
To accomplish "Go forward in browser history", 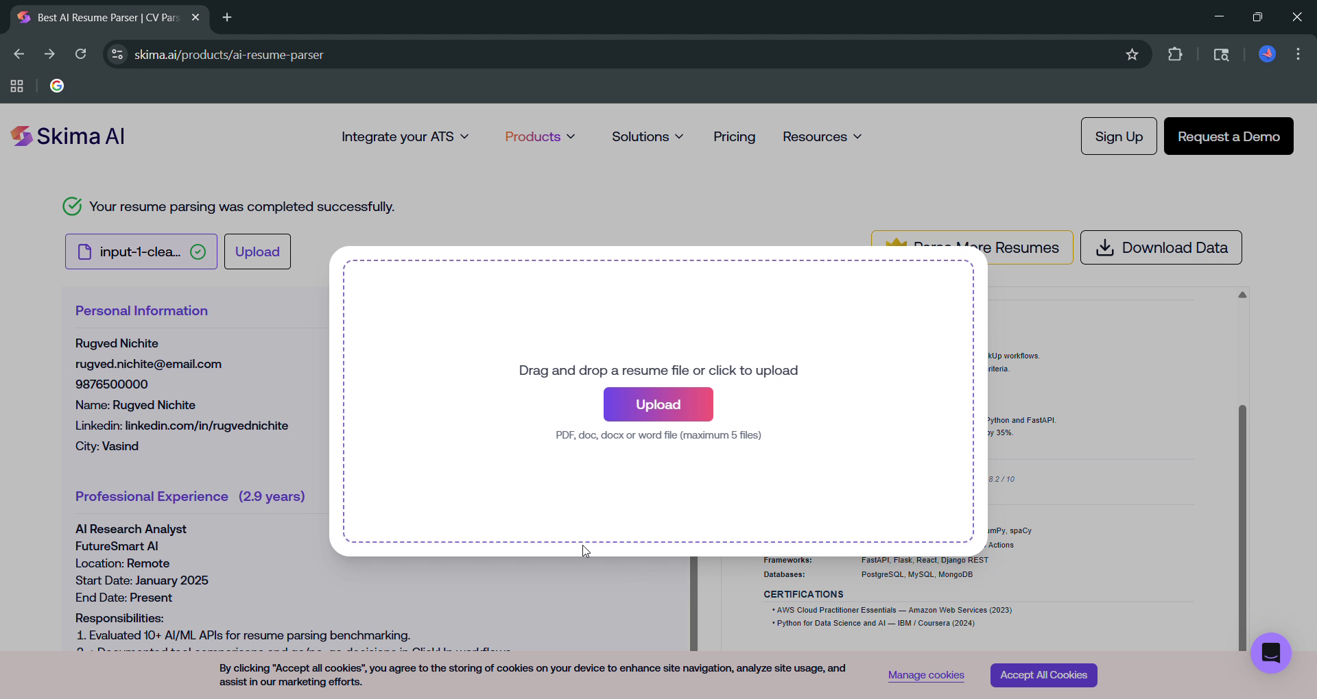I will point(49,54).
